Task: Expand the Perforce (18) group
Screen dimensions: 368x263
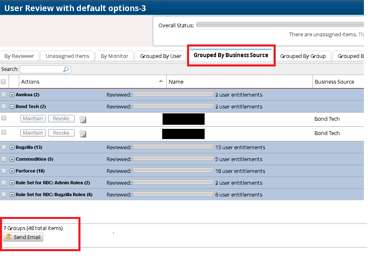Action: click(x=12, y=171)
